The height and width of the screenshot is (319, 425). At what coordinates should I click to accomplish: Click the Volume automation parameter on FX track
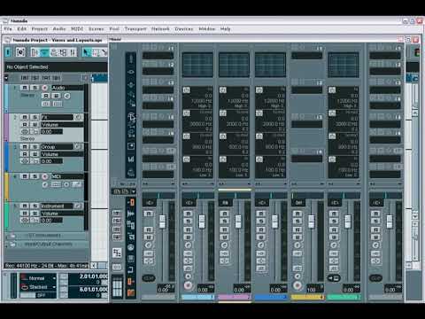pos(62,125)
